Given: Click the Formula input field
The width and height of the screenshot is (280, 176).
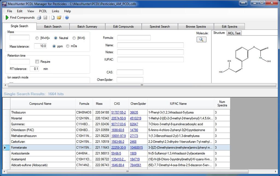Looking at the screenshot, I should point(134,38).
